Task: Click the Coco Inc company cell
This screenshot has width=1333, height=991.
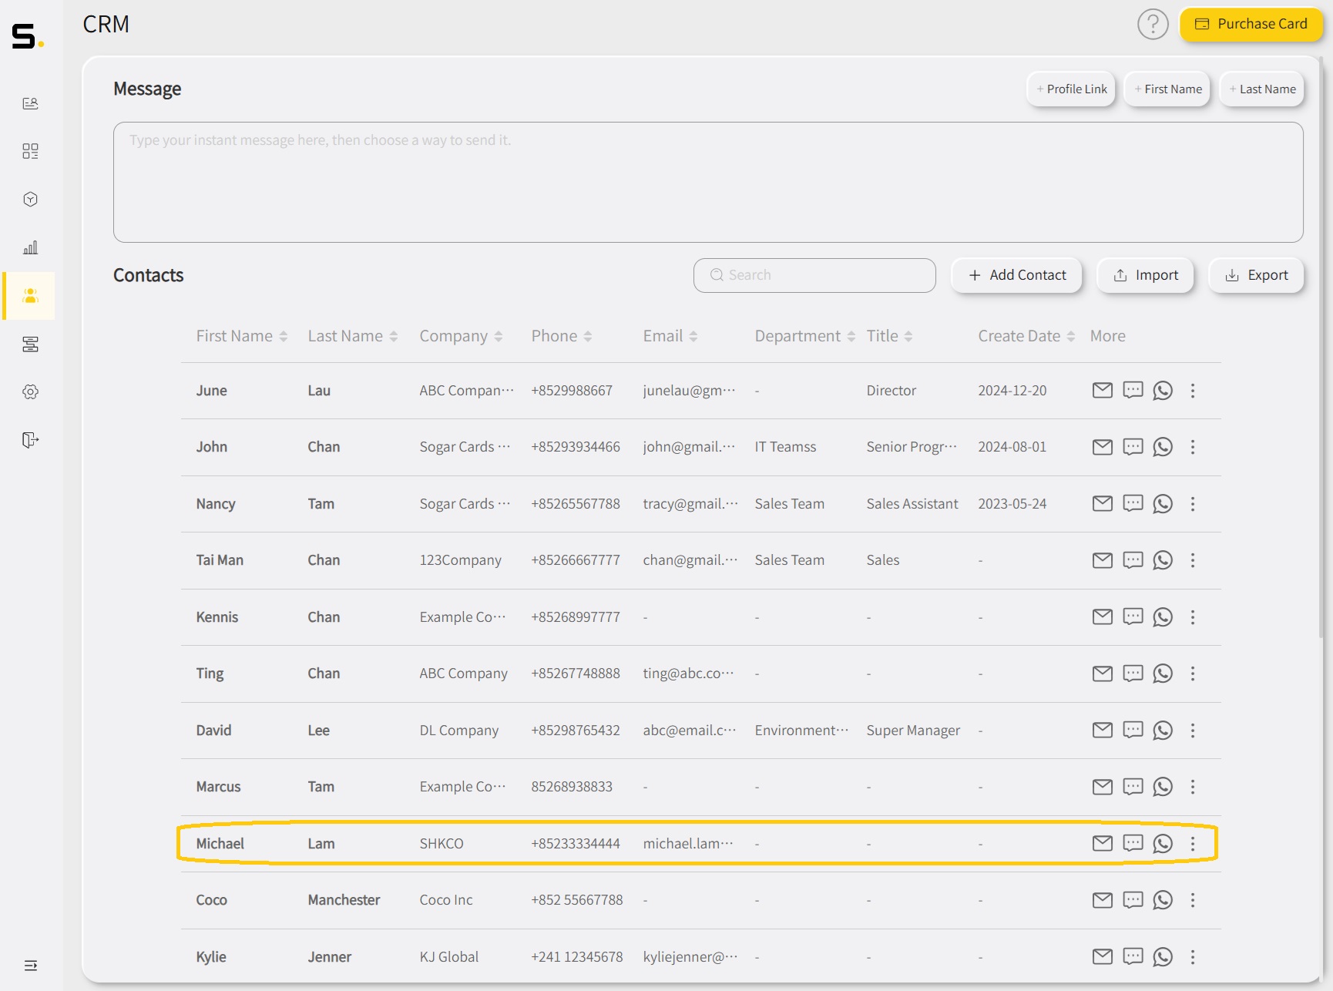Action: tap(446, 900)
